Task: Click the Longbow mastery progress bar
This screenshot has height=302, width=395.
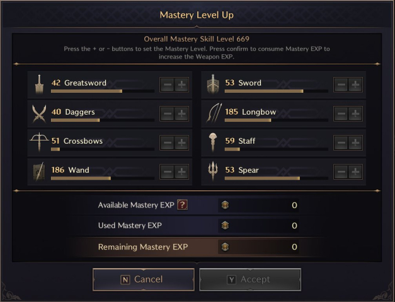Action: (x=277, y=120)
